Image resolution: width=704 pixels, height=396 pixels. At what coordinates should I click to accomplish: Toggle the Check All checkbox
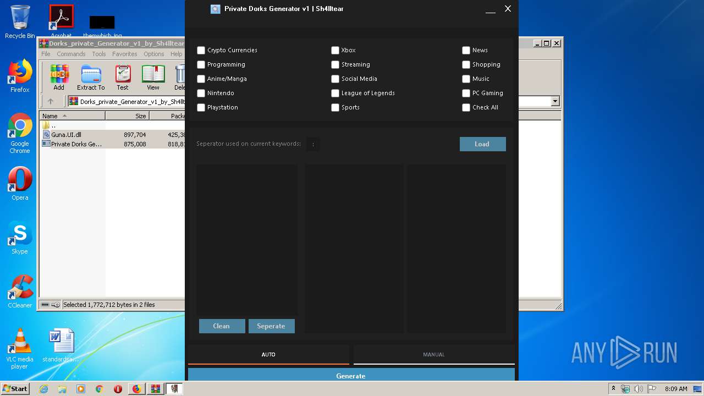click(466, 107)
